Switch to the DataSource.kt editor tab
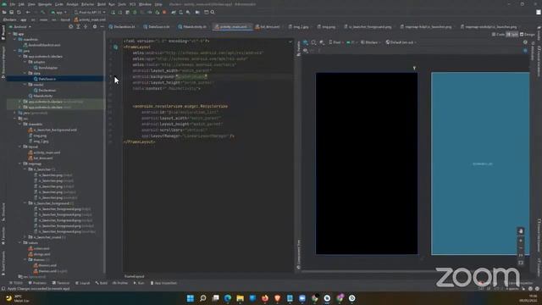Viewport: 542px width, 305px height. (157, 26)
